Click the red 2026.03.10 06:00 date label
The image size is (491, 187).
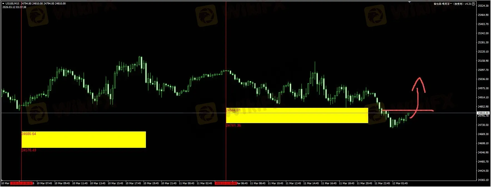pyautogui.click(x=21, y=183)
